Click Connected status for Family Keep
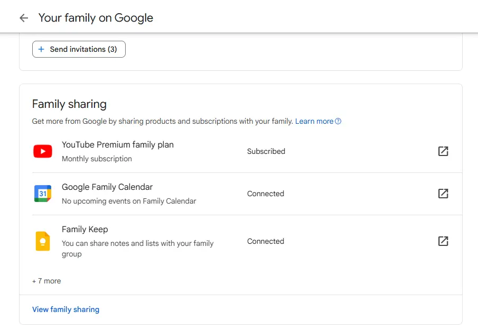Viewport: 478px width, 330px height. 266,241
